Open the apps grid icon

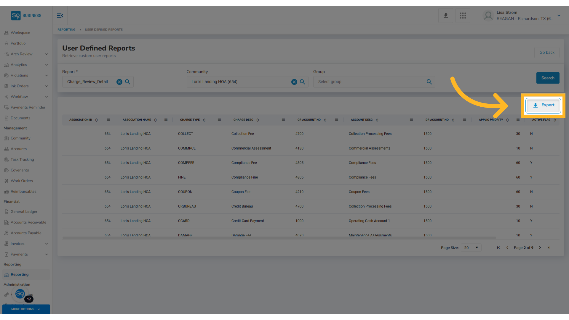(463, 16)
